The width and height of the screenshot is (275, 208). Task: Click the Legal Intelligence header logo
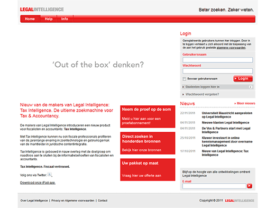[42, 10]
